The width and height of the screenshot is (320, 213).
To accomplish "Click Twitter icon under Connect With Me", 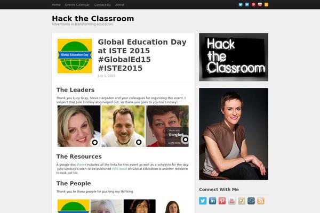I will (203, 201).
